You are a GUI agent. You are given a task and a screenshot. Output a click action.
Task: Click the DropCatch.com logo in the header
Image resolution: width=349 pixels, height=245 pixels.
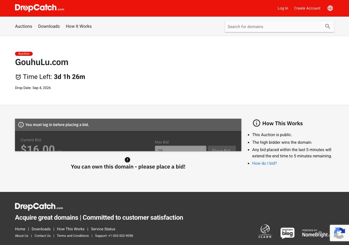40,8
